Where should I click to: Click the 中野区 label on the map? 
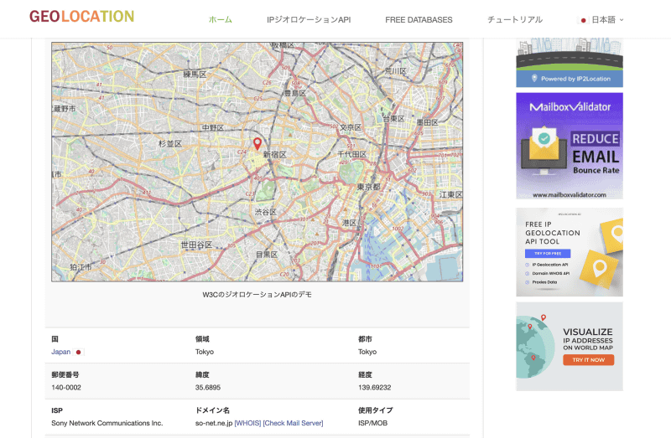[213, 128]
